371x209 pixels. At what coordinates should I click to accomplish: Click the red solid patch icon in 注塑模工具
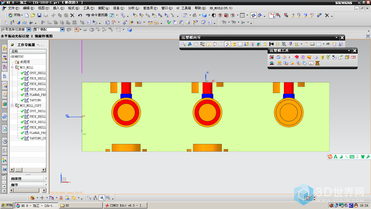297,57
